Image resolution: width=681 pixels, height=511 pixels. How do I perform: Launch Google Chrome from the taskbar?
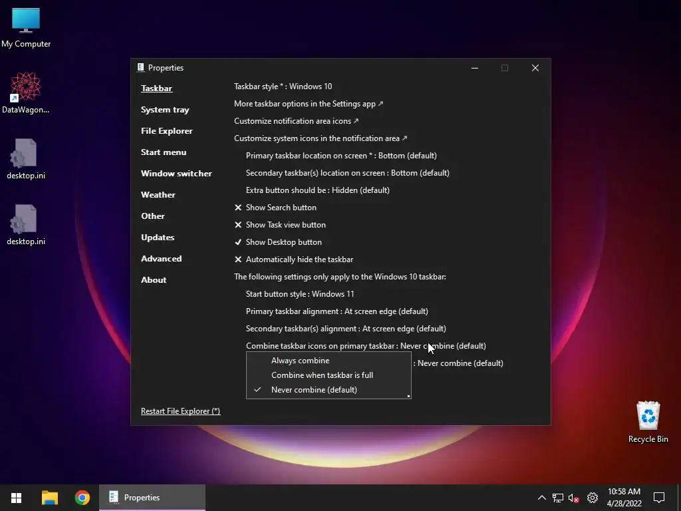pos(82,498)
